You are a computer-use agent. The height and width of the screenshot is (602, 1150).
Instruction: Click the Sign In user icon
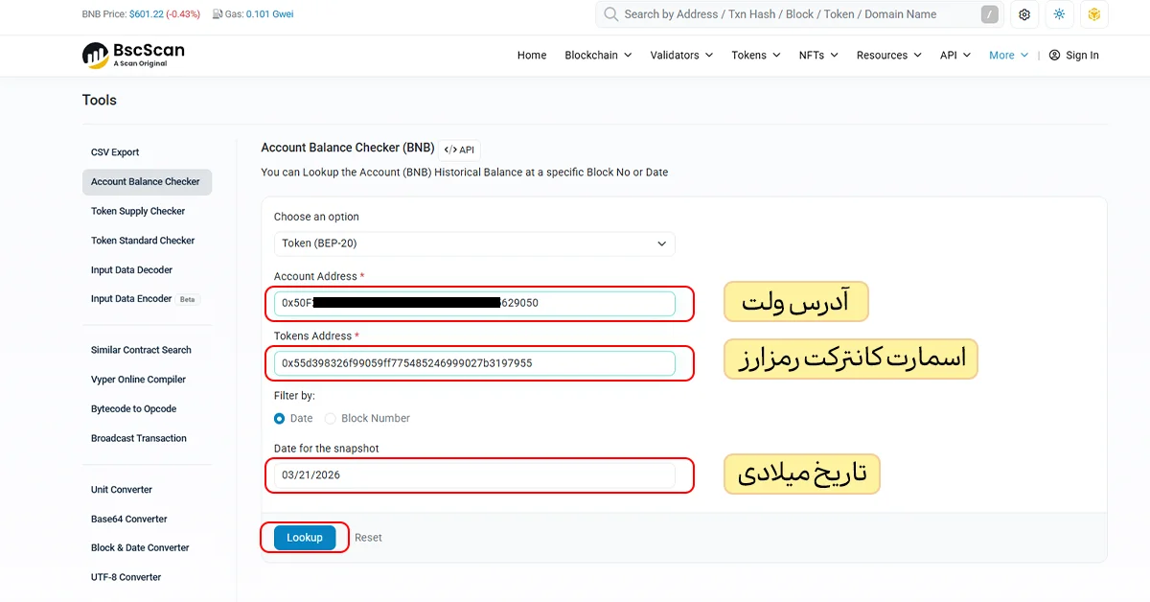1055,56
